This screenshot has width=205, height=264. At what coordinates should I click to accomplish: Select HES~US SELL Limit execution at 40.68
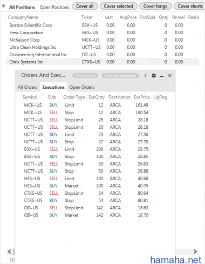(95, 179)
